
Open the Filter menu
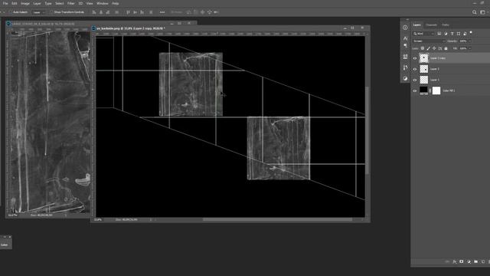(71, 3)
